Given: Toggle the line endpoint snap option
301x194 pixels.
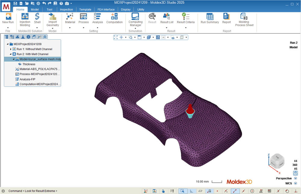Looking at the screenshot, I should point(234,191).
